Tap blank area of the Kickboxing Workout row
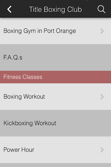This screenshot has height=167, width=111. click(x=78, y=123)
